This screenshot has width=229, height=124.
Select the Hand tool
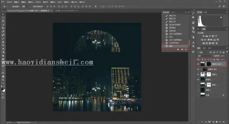tap(3, 76)
